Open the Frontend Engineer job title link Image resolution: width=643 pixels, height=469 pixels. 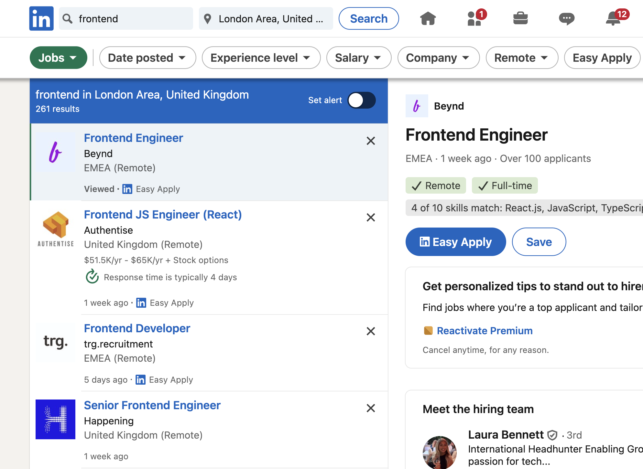(134, 138)
